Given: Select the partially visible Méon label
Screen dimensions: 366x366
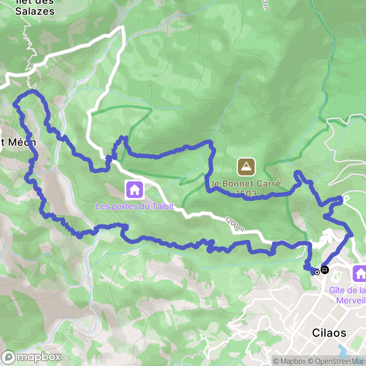Looking at the screenshot, I should pos(18,142).
